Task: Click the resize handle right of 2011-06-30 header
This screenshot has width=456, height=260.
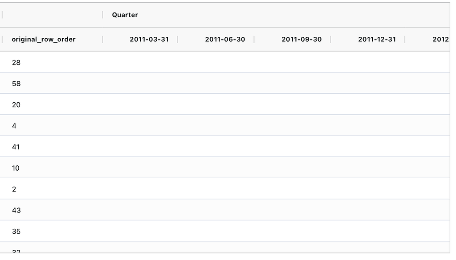Action: 254,39
